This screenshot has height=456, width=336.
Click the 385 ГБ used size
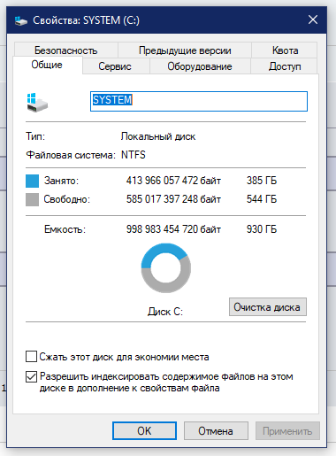[262, 181]
